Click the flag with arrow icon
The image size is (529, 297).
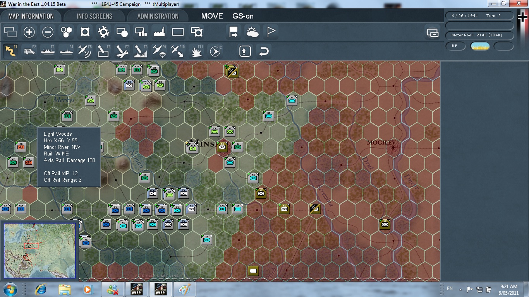click(x=234, y=32)
